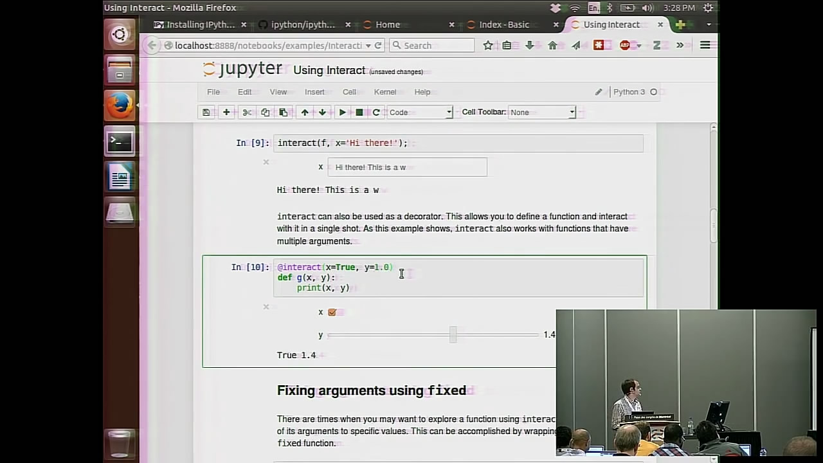Click the Jupyter logo link
Image resolution: width=823 pixels, height=463 pixels.
point(242,69)
